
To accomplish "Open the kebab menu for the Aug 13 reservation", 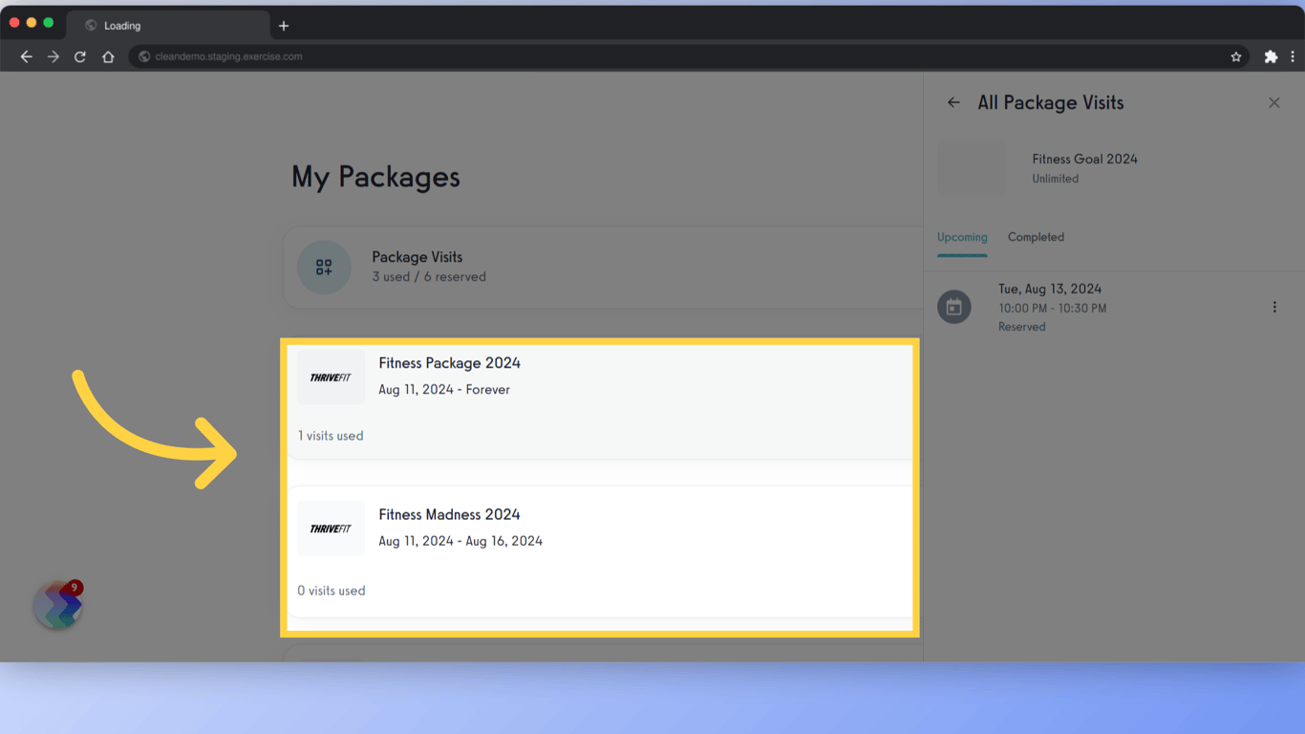I will (1274, 306).
